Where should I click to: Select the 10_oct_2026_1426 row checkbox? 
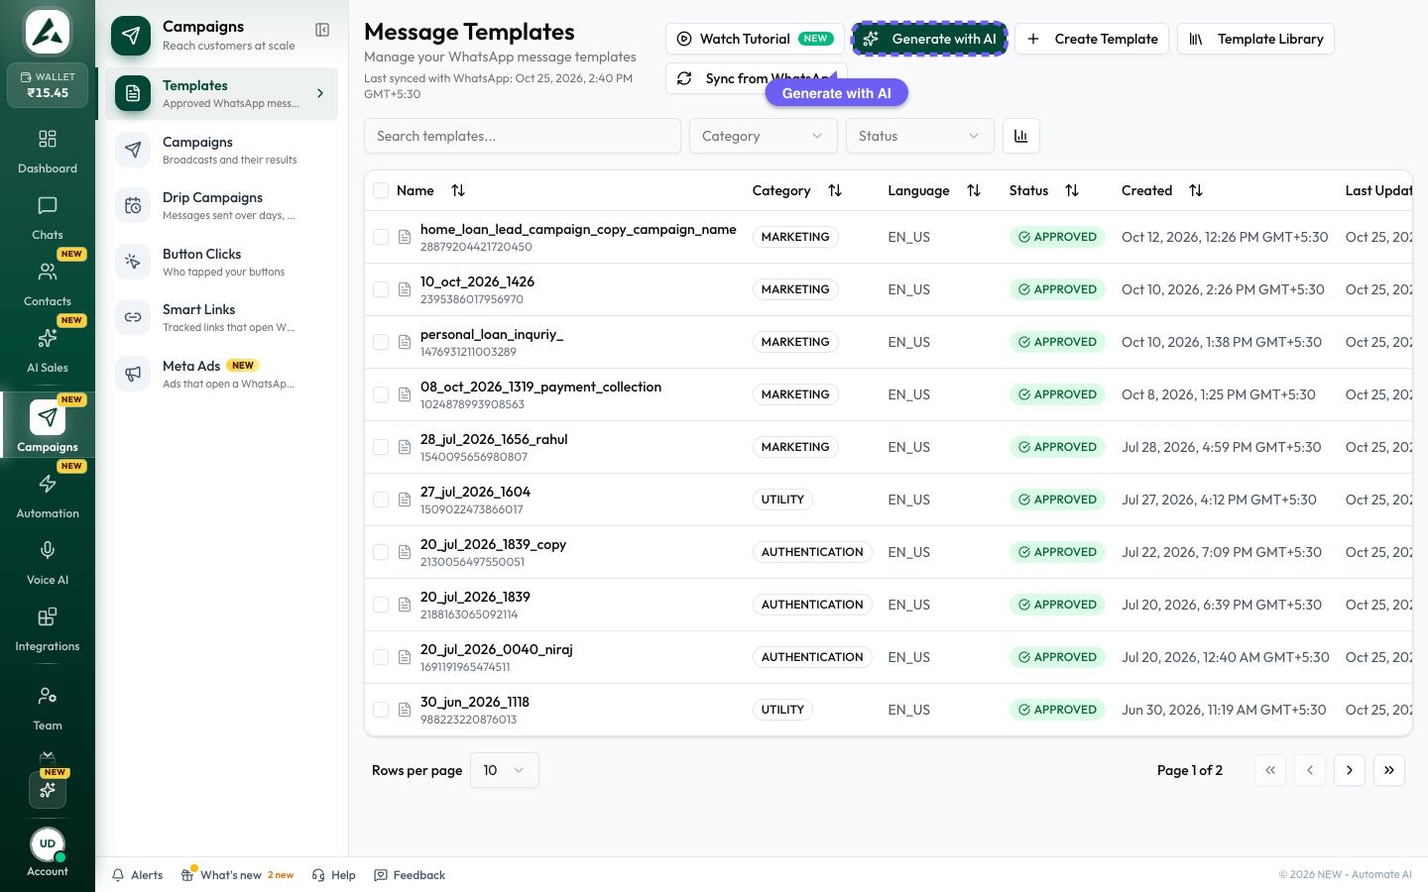pyautogui.click(x=381, y=289)
